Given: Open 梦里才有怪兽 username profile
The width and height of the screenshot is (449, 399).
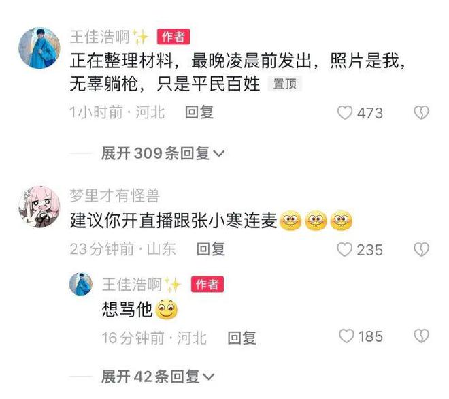Looking at the screenshot, I should coord(114,196).
